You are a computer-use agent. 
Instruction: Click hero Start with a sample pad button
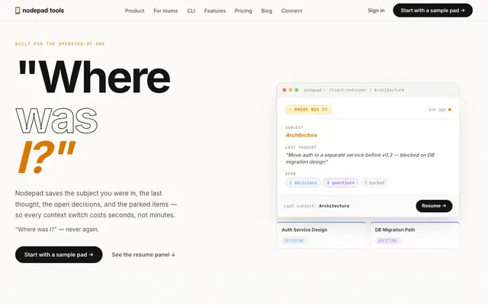59,255
